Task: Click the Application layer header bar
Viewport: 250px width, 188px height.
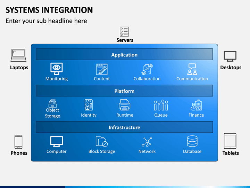Action: [x=124, y=55]
